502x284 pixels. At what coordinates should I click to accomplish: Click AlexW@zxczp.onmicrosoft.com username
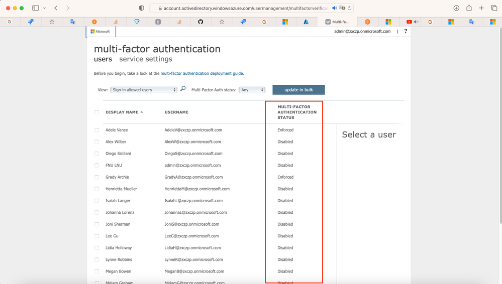tap(193, 141)
